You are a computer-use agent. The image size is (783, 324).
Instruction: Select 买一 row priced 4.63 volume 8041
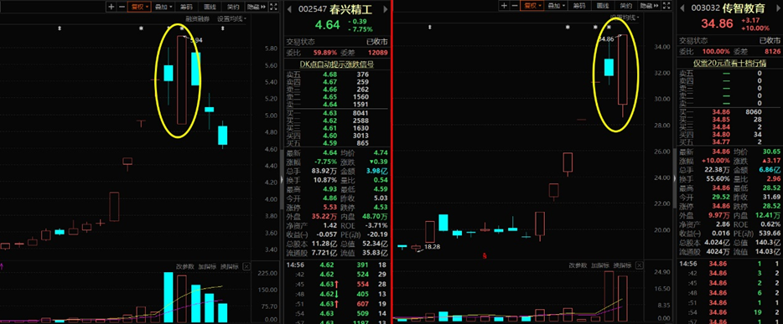tap(337, 113)
